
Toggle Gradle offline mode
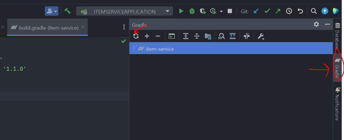tap(247, 36)
